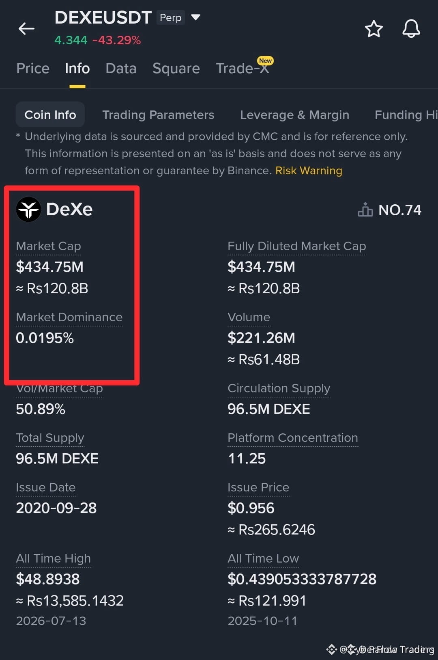Viewport: 438px width, 660px height.
Task: Tap the ranking podium icon beside NO.74
Action: [x=365, y=210]
